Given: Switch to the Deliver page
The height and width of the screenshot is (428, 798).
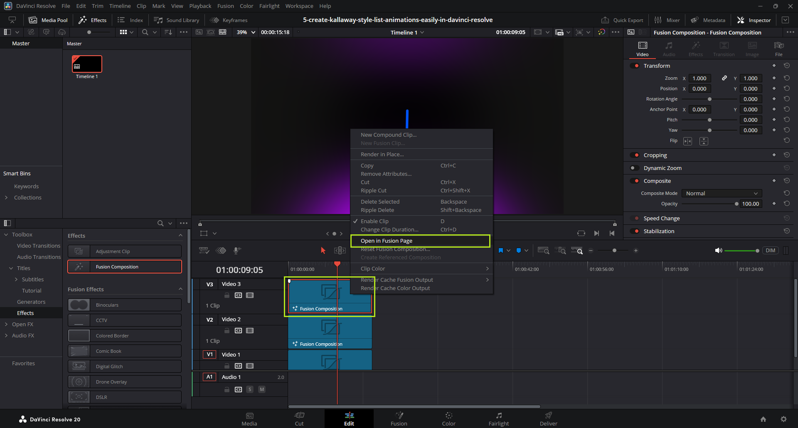Looking at the screenshot, I should pos(548,418).
